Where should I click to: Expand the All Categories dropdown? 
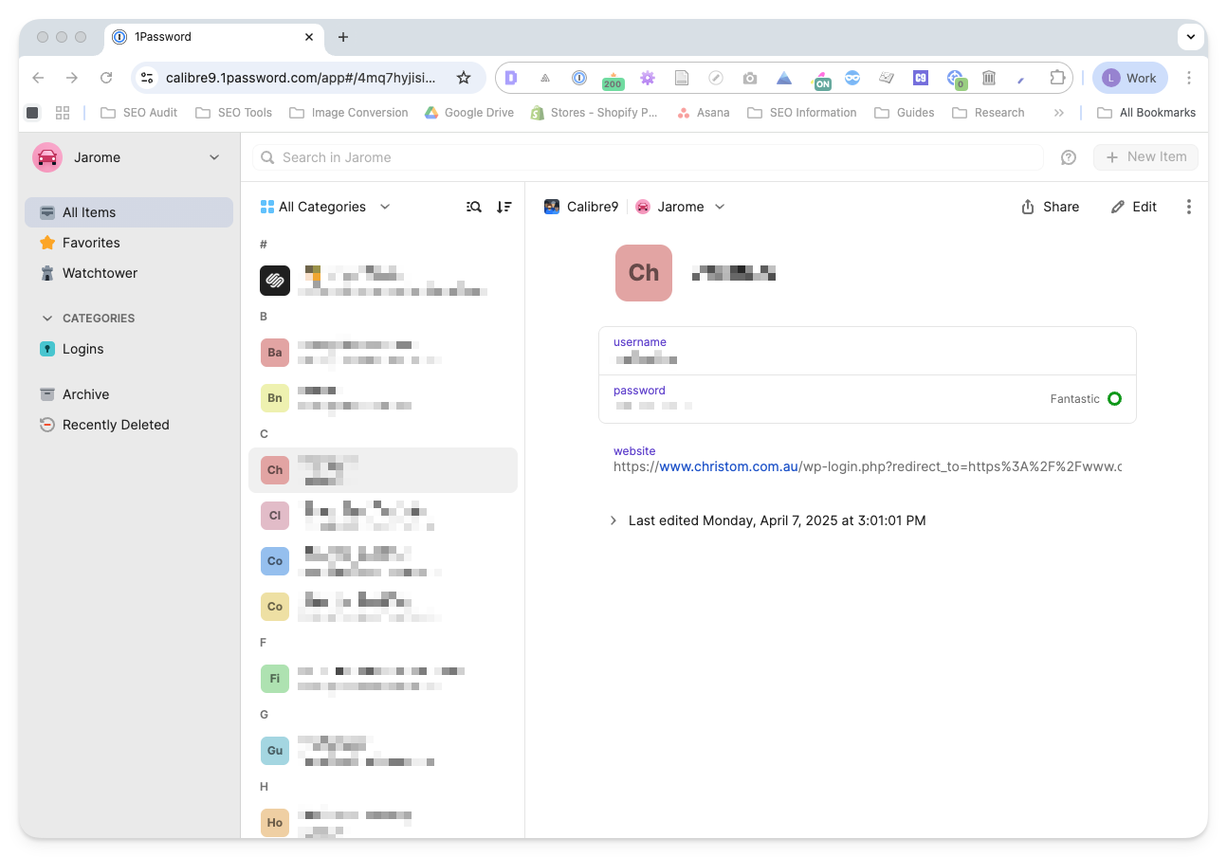(325, 207)
